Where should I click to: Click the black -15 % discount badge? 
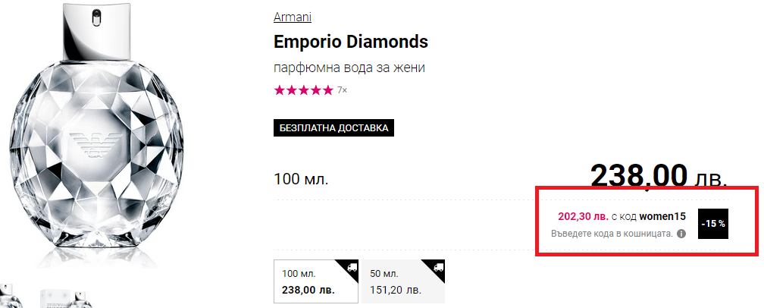[x=712, y=224]
